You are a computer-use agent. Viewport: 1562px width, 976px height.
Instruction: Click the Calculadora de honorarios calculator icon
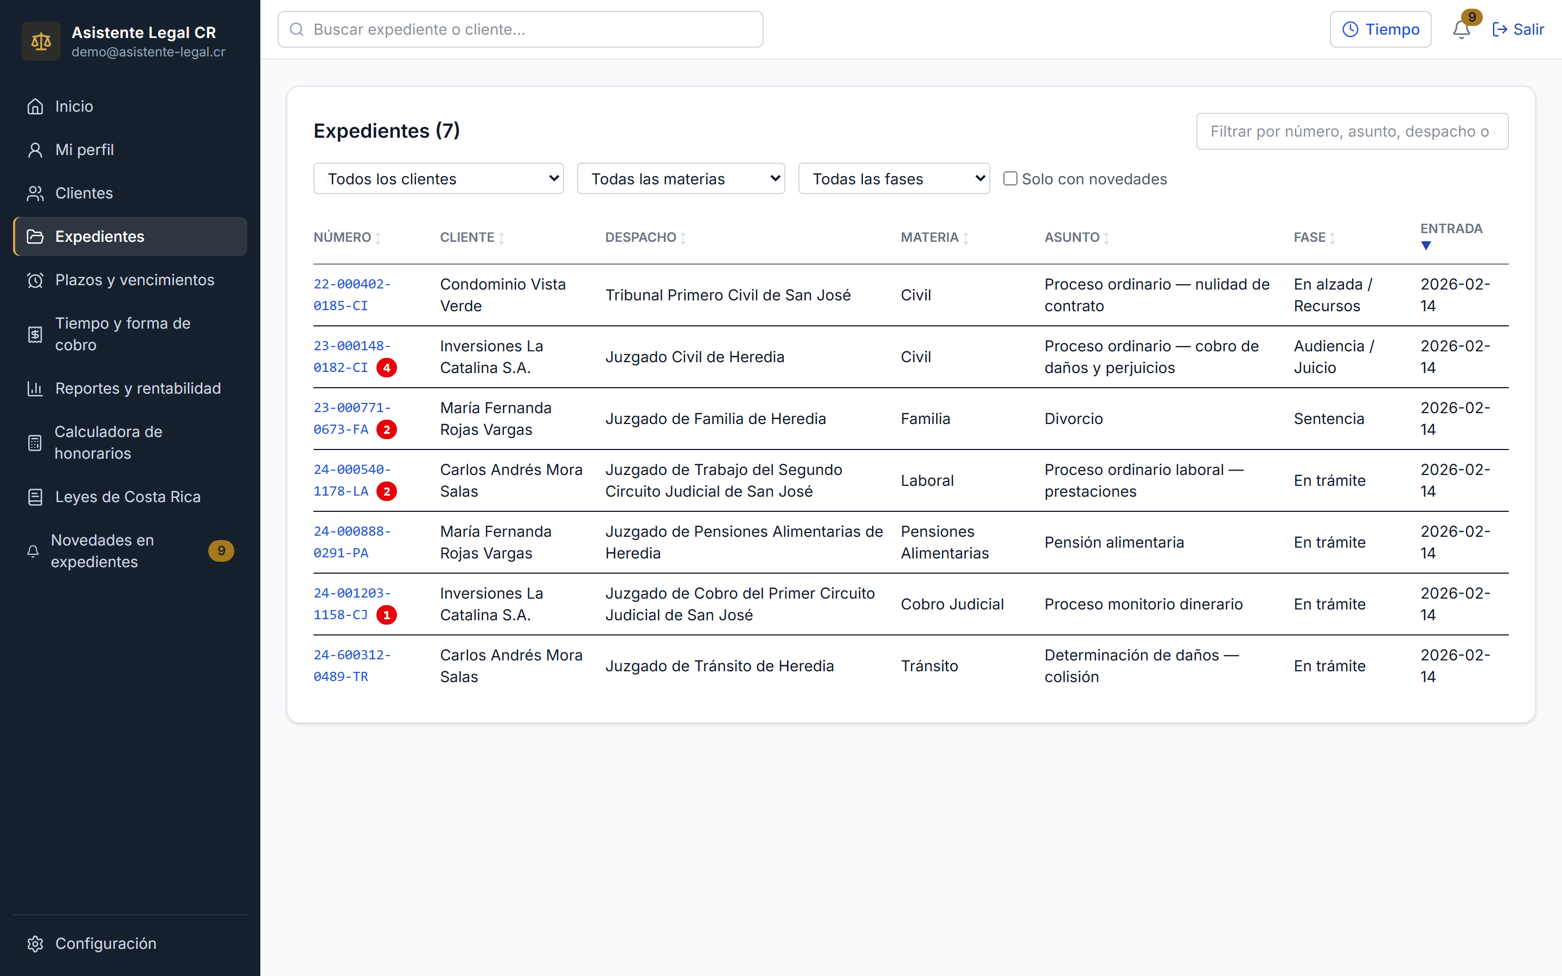coord(35,443)
